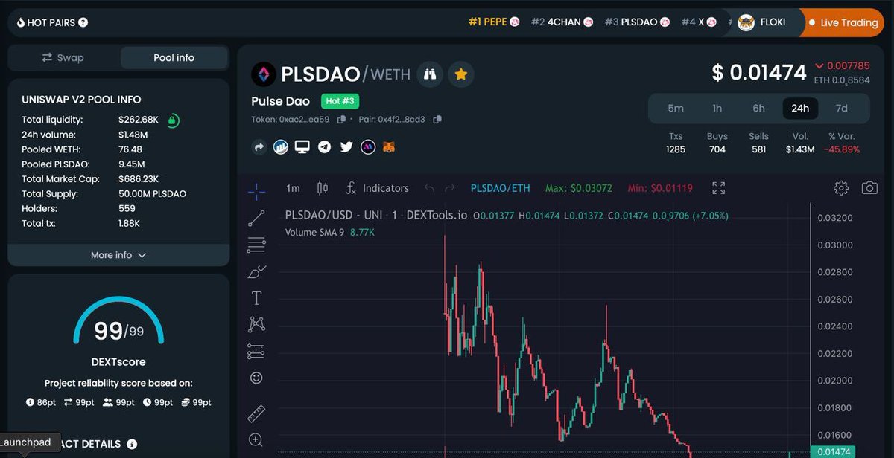Undo last chart action

(429, 188)
